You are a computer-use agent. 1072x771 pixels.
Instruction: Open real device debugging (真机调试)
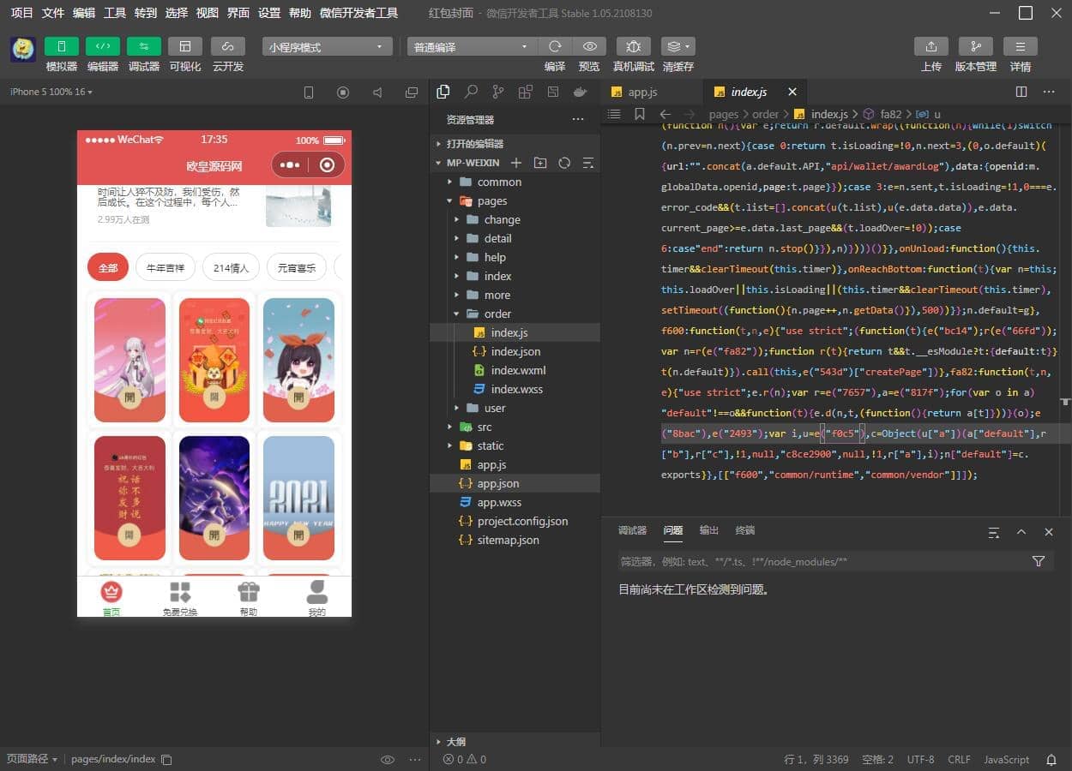pos(633,46)
